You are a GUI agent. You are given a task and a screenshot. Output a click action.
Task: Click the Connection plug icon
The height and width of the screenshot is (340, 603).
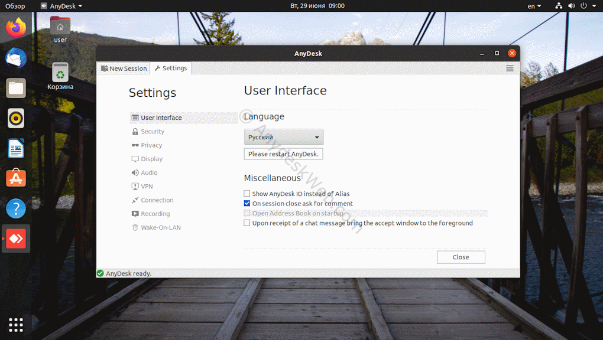pyautogui.click(x=135, y=200)
